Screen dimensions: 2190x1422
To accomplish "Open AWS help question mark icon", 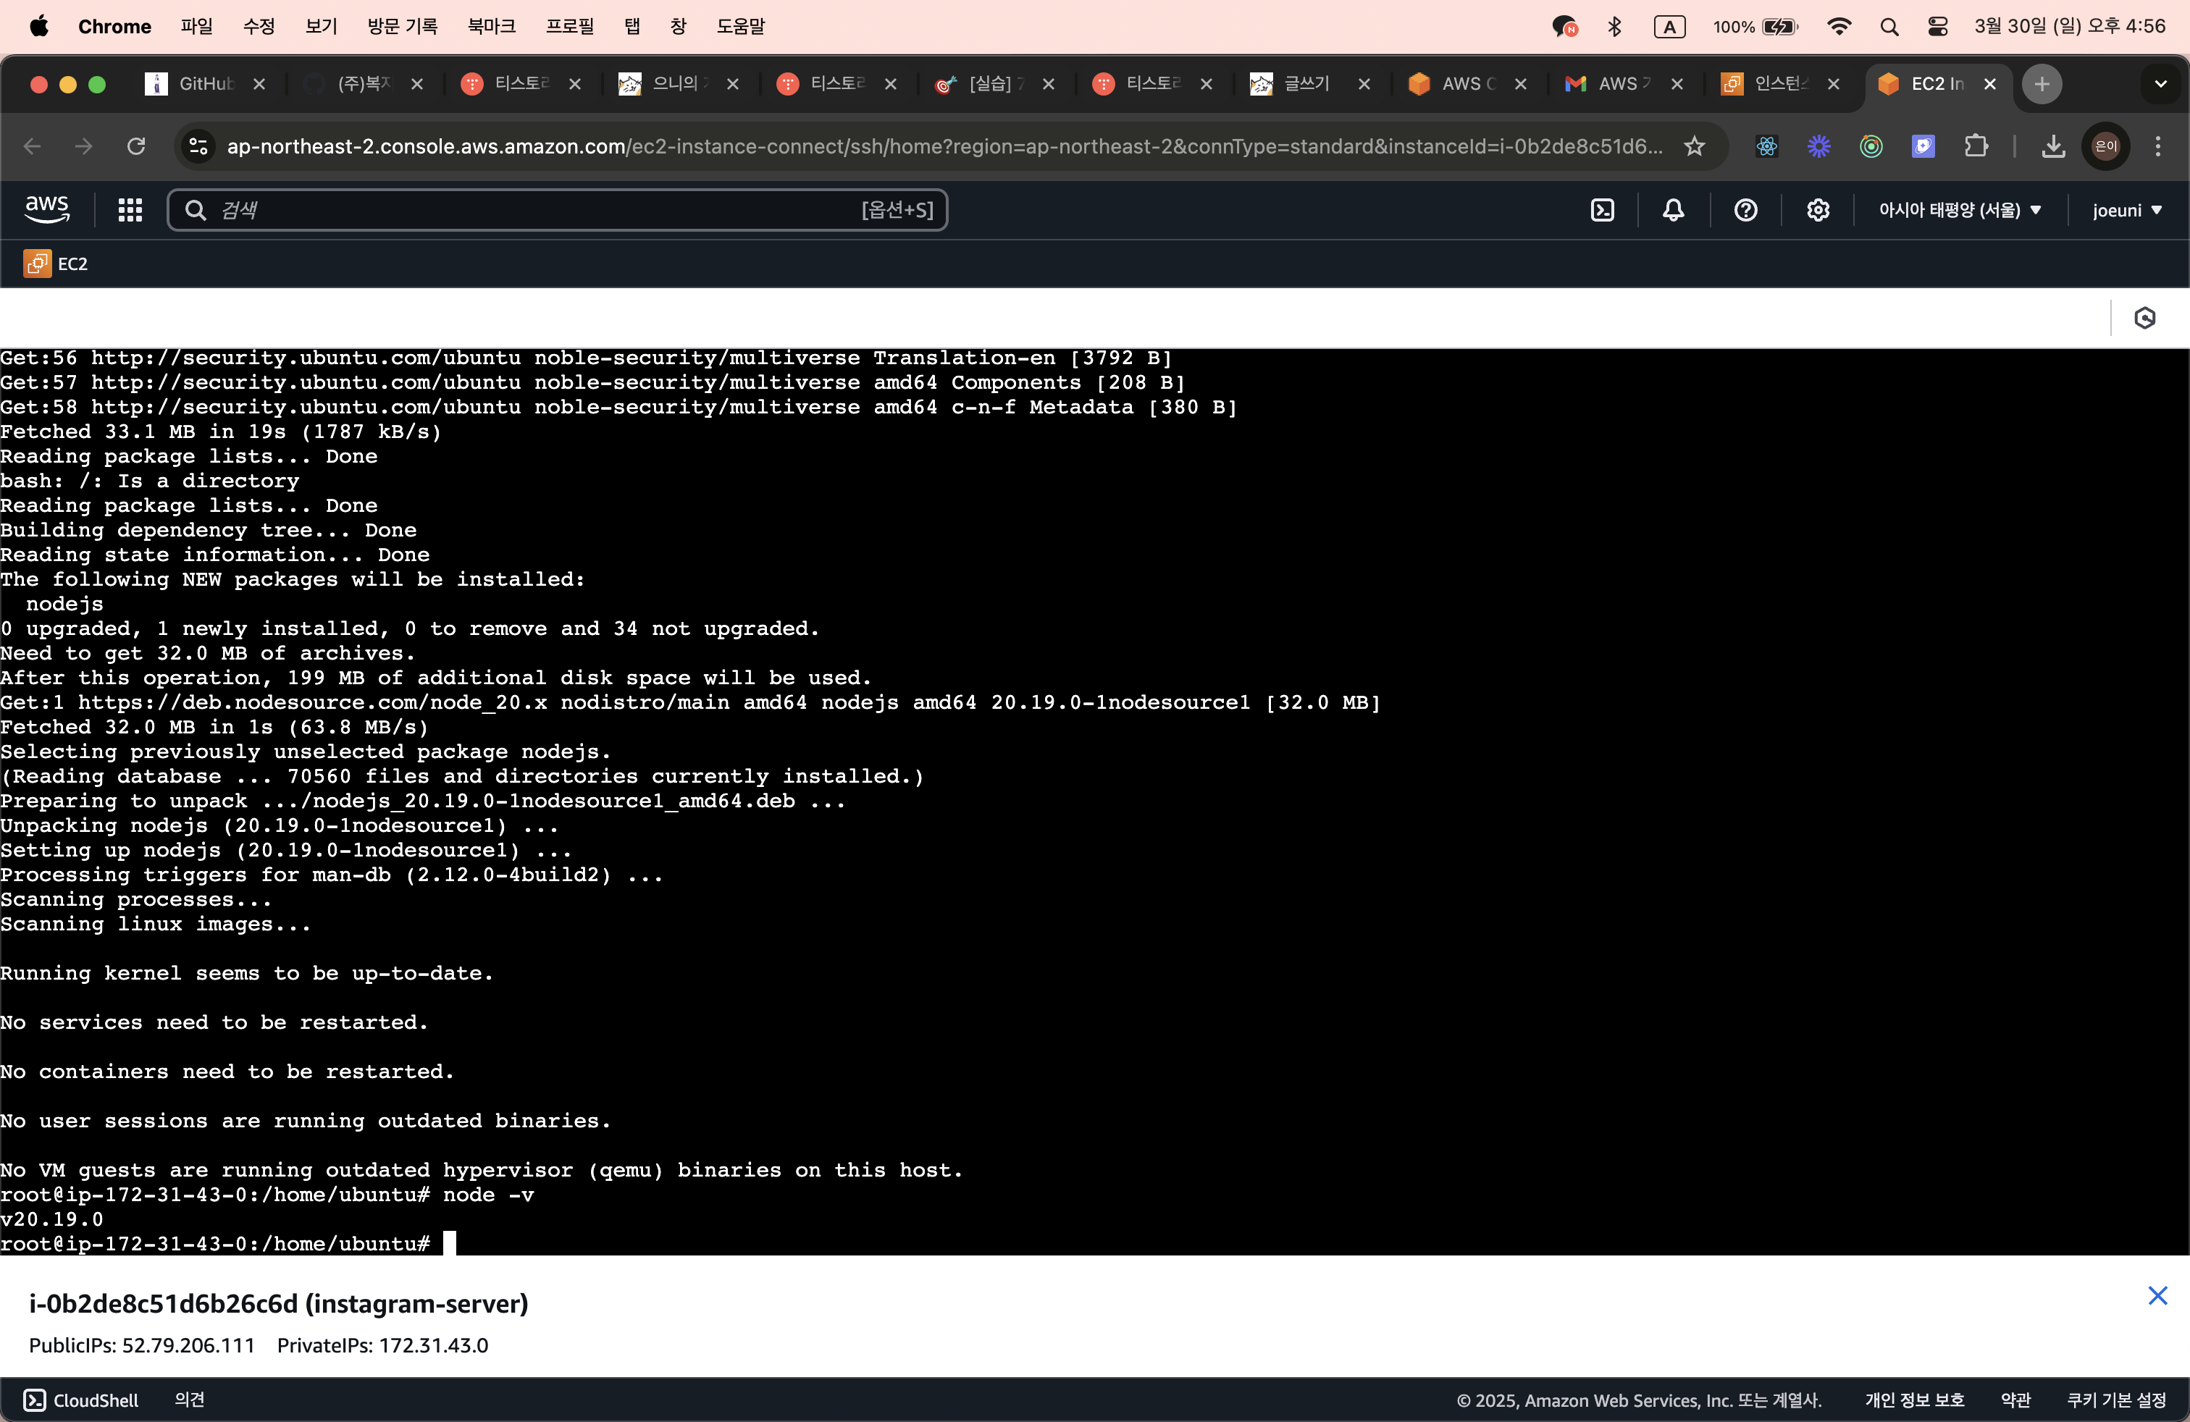I will 1745,210.
